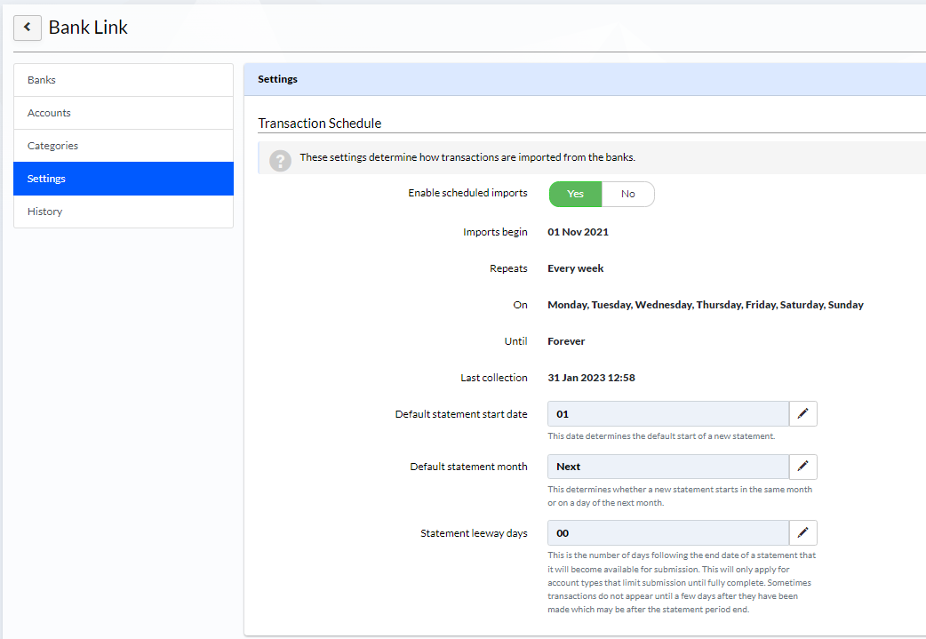
Task: Click the Repeats value Every week
Action: pos(575,268)
